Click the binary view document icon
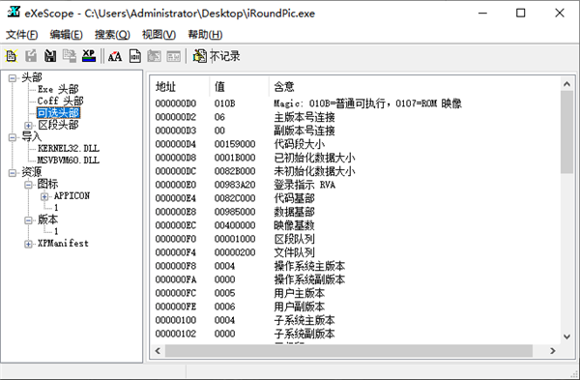Image resolution: width=580 pixels, height=380 pixels. pos(135,56)
